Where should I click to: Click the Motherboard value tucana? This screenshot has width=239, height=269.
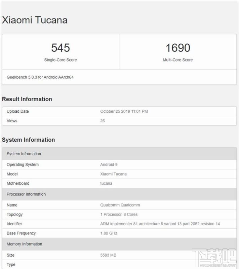click(x=106, y=184)
